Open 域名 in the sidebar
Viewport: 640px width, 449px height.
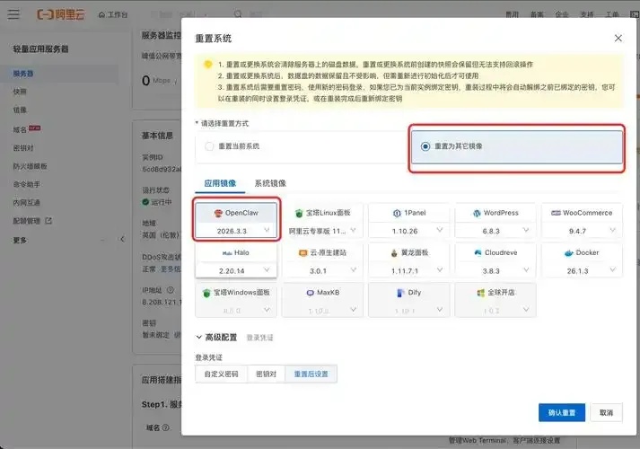click(x=20, y=130)
